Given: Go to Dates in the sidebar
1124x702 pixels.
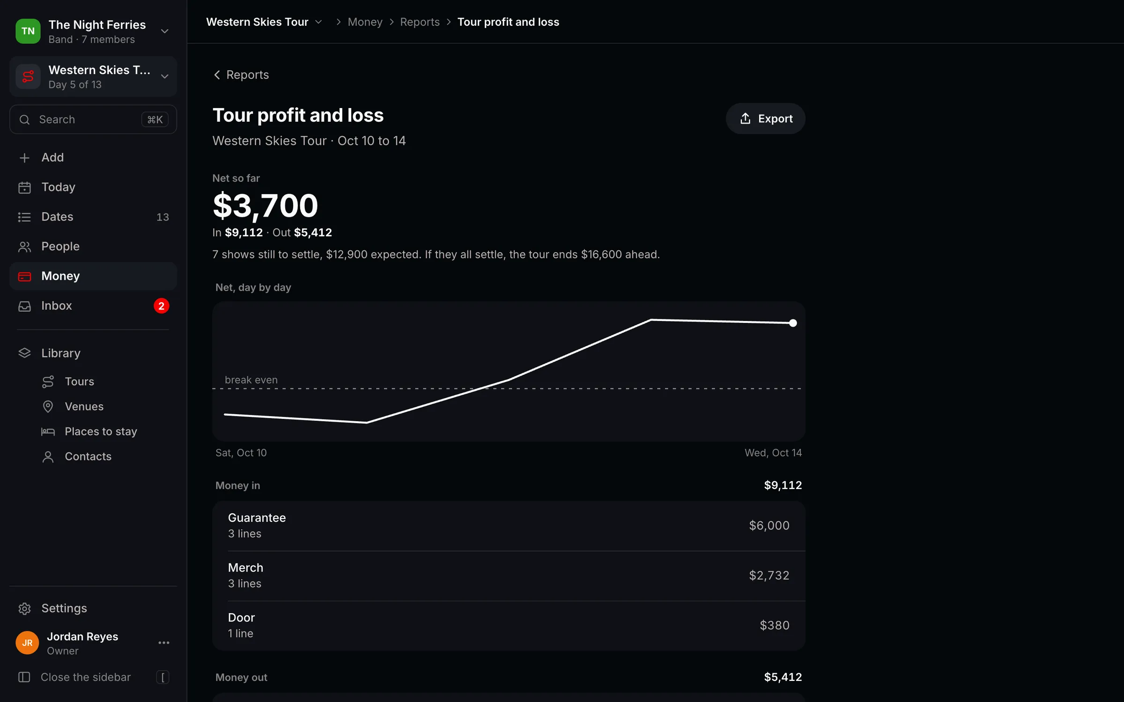Looking at the screenshot, I should [93, 217].
